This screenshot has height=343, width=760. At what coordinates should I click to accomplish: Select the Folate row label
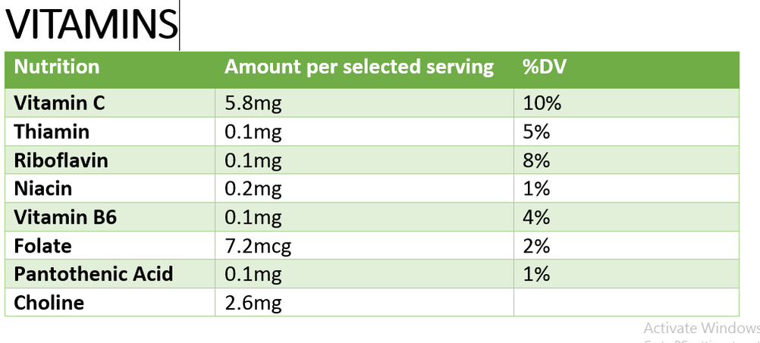[x=43, y=246]
